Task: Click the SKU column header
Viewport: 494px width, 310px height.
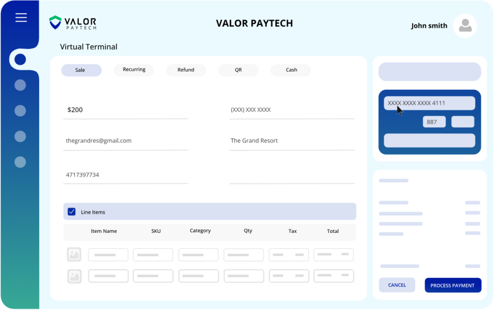Action: click(x=156, y=231)
